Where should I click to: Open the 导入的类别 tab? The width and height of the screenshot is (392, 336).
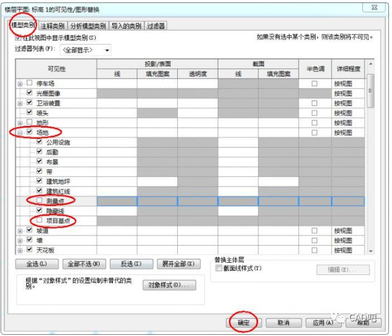point(126,25)
